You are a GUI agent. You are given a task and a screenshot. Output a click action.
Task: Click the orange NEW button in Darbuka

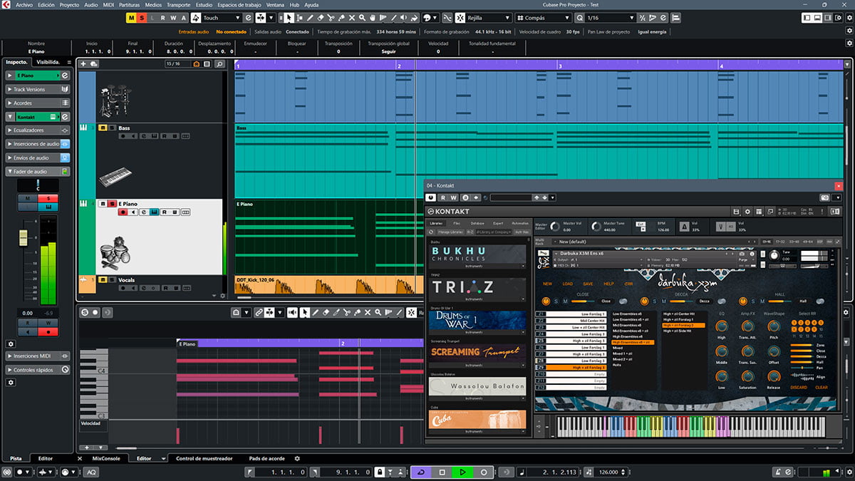[547, 284]
